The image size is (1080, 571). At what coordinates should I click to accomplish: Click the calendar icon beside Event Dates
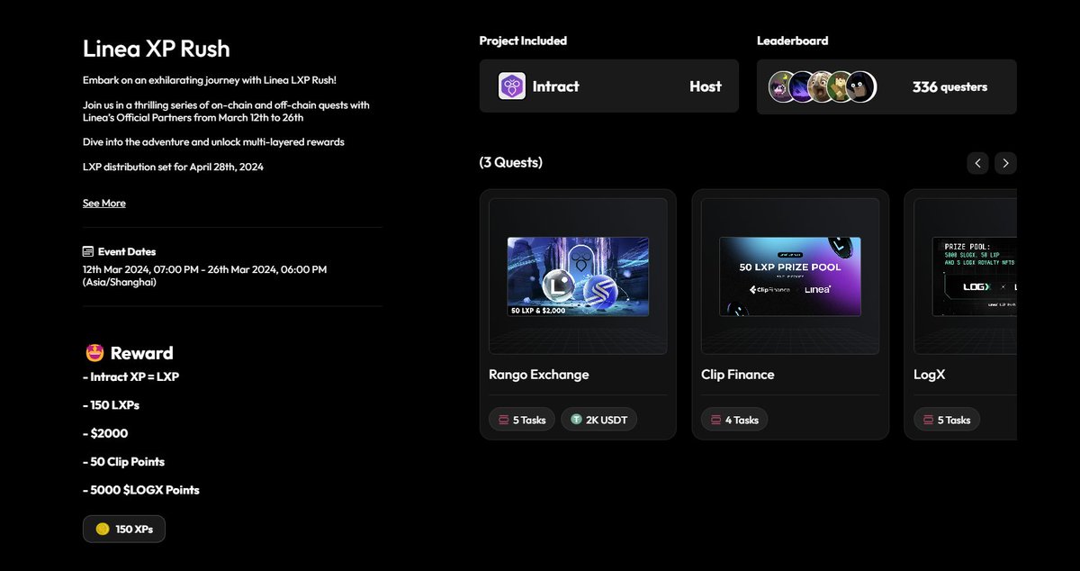pyautogui.click(x=88, y=252)
